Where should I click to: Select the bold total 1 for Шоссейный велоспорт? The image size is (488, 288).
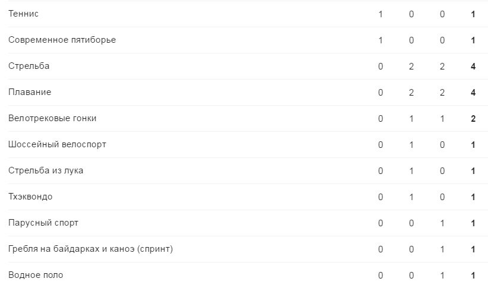point(473,145)
